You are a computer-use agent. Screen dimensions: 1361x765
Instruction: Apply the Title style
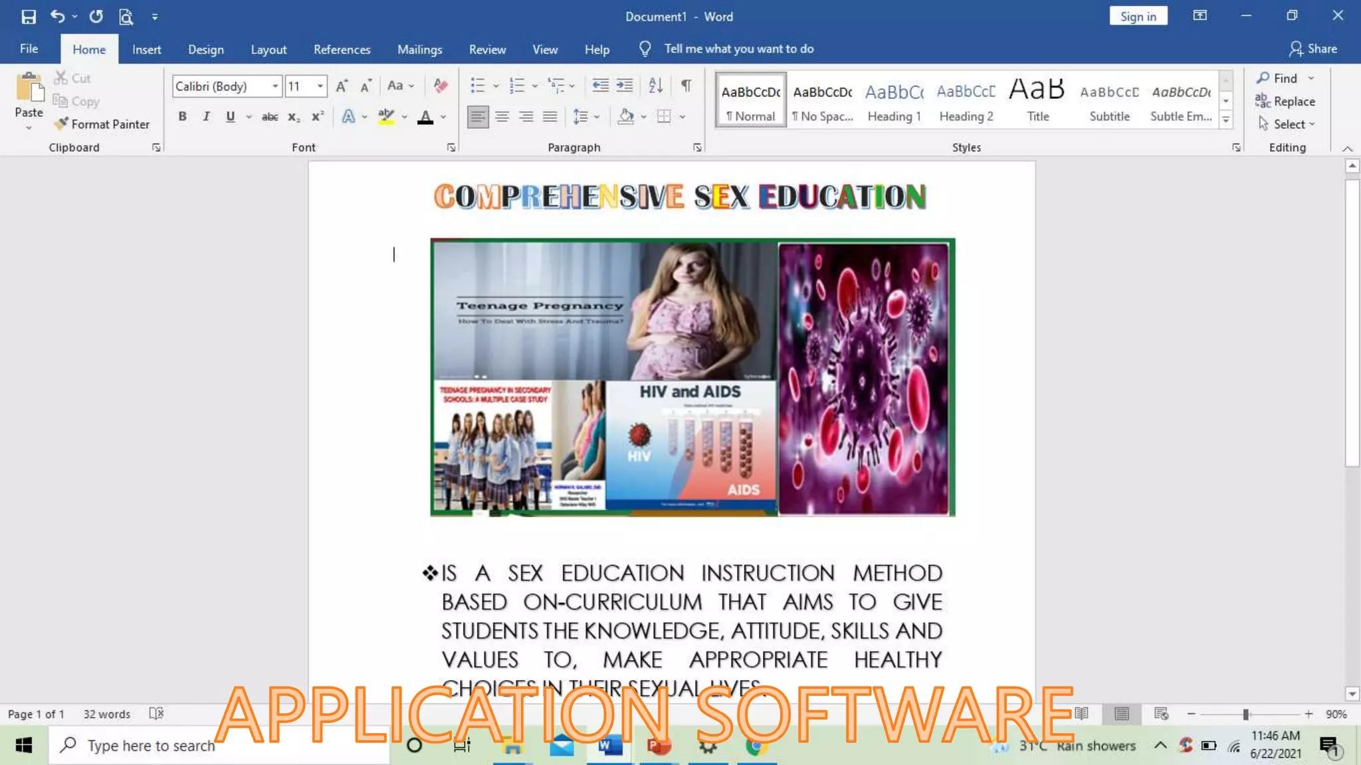[1037, 100]
